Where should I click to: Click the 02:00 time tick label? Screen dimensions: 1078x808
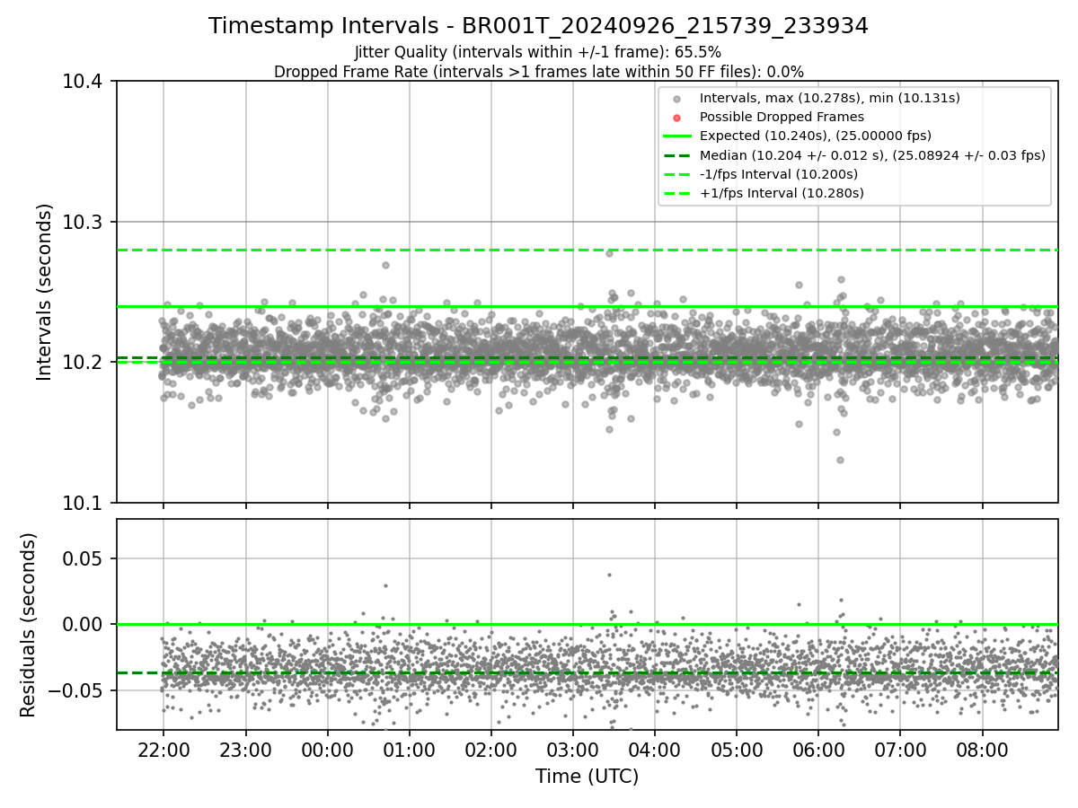pyautogui.click(x=490, y=749)
